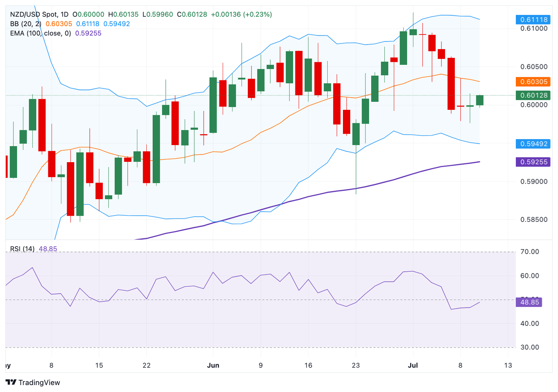
Task: Select the RSI (14) indicator label
Action: [22, 249]
